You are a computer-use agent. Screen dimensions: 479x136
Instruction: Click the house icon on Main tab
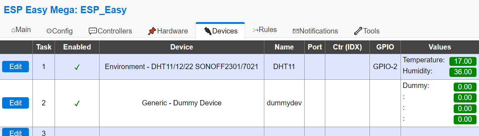[x=13, y=30]
